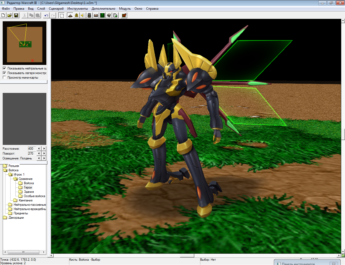
Task: Open the Trigger Editor
Action: tap(77, 15)
